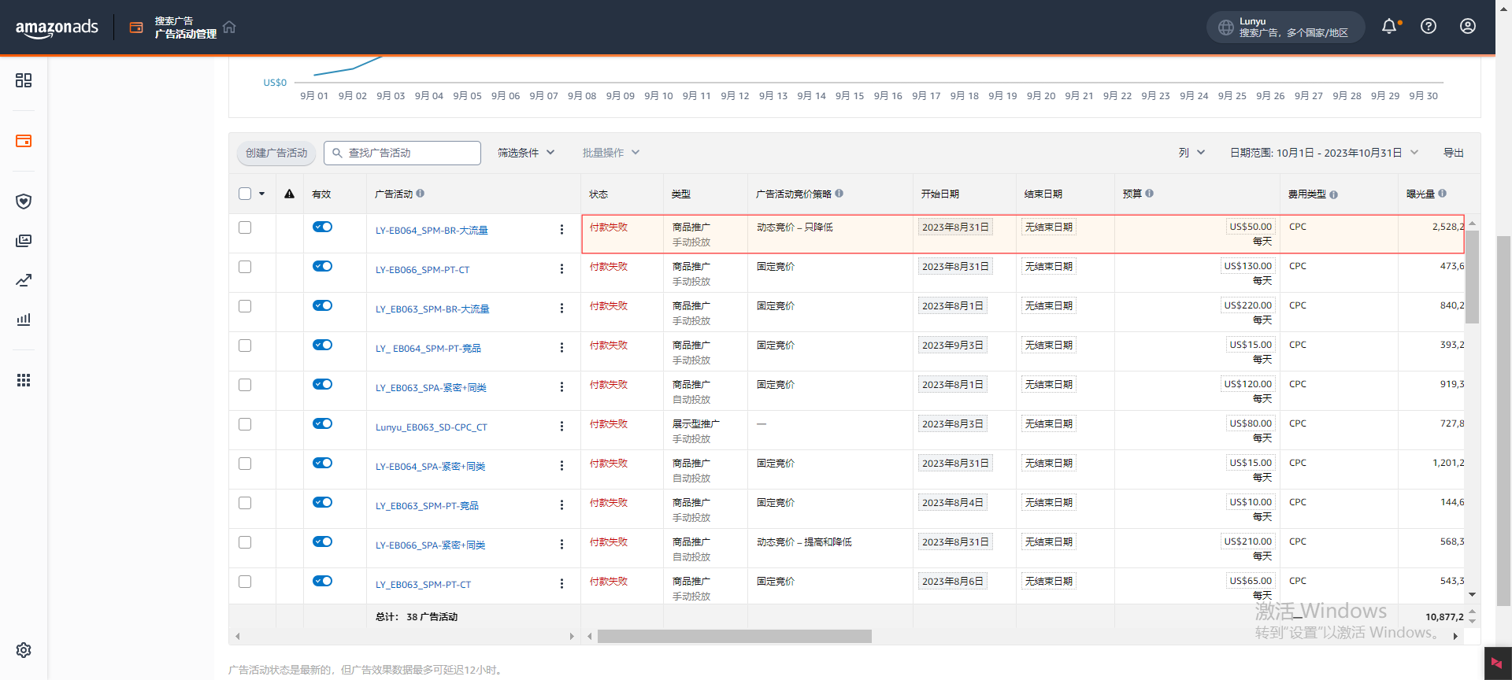Screen dimensions: 1512x680
Task: Click the 导出 export button
Action: [1453, 153]
